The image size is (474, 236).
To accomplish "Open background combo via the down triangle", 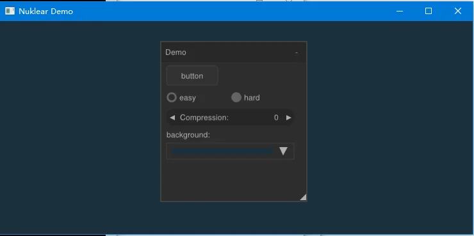I will (283, 151).
